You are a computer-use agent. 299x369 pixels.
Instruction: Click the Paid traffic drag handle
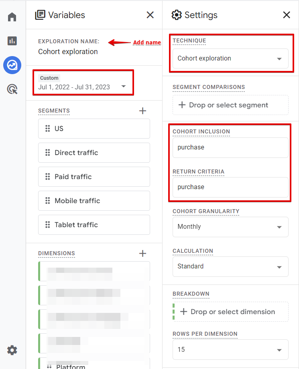47,177
